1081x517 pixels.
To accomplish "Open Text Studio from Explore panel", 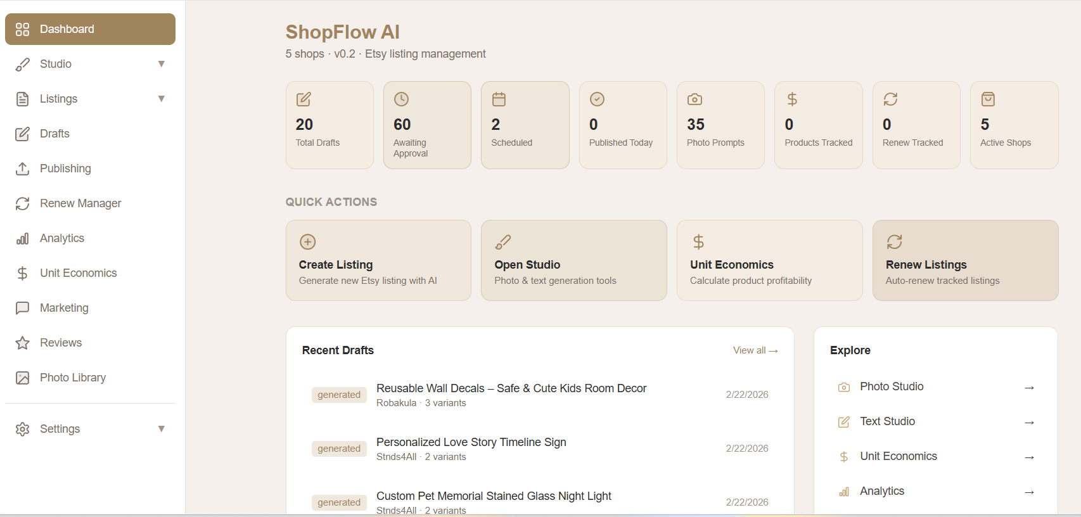I will 887,421.
